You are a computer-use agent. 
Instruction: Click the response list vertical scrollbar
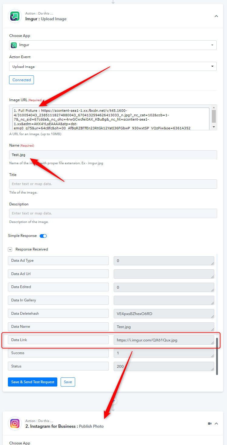pos(217,356)
